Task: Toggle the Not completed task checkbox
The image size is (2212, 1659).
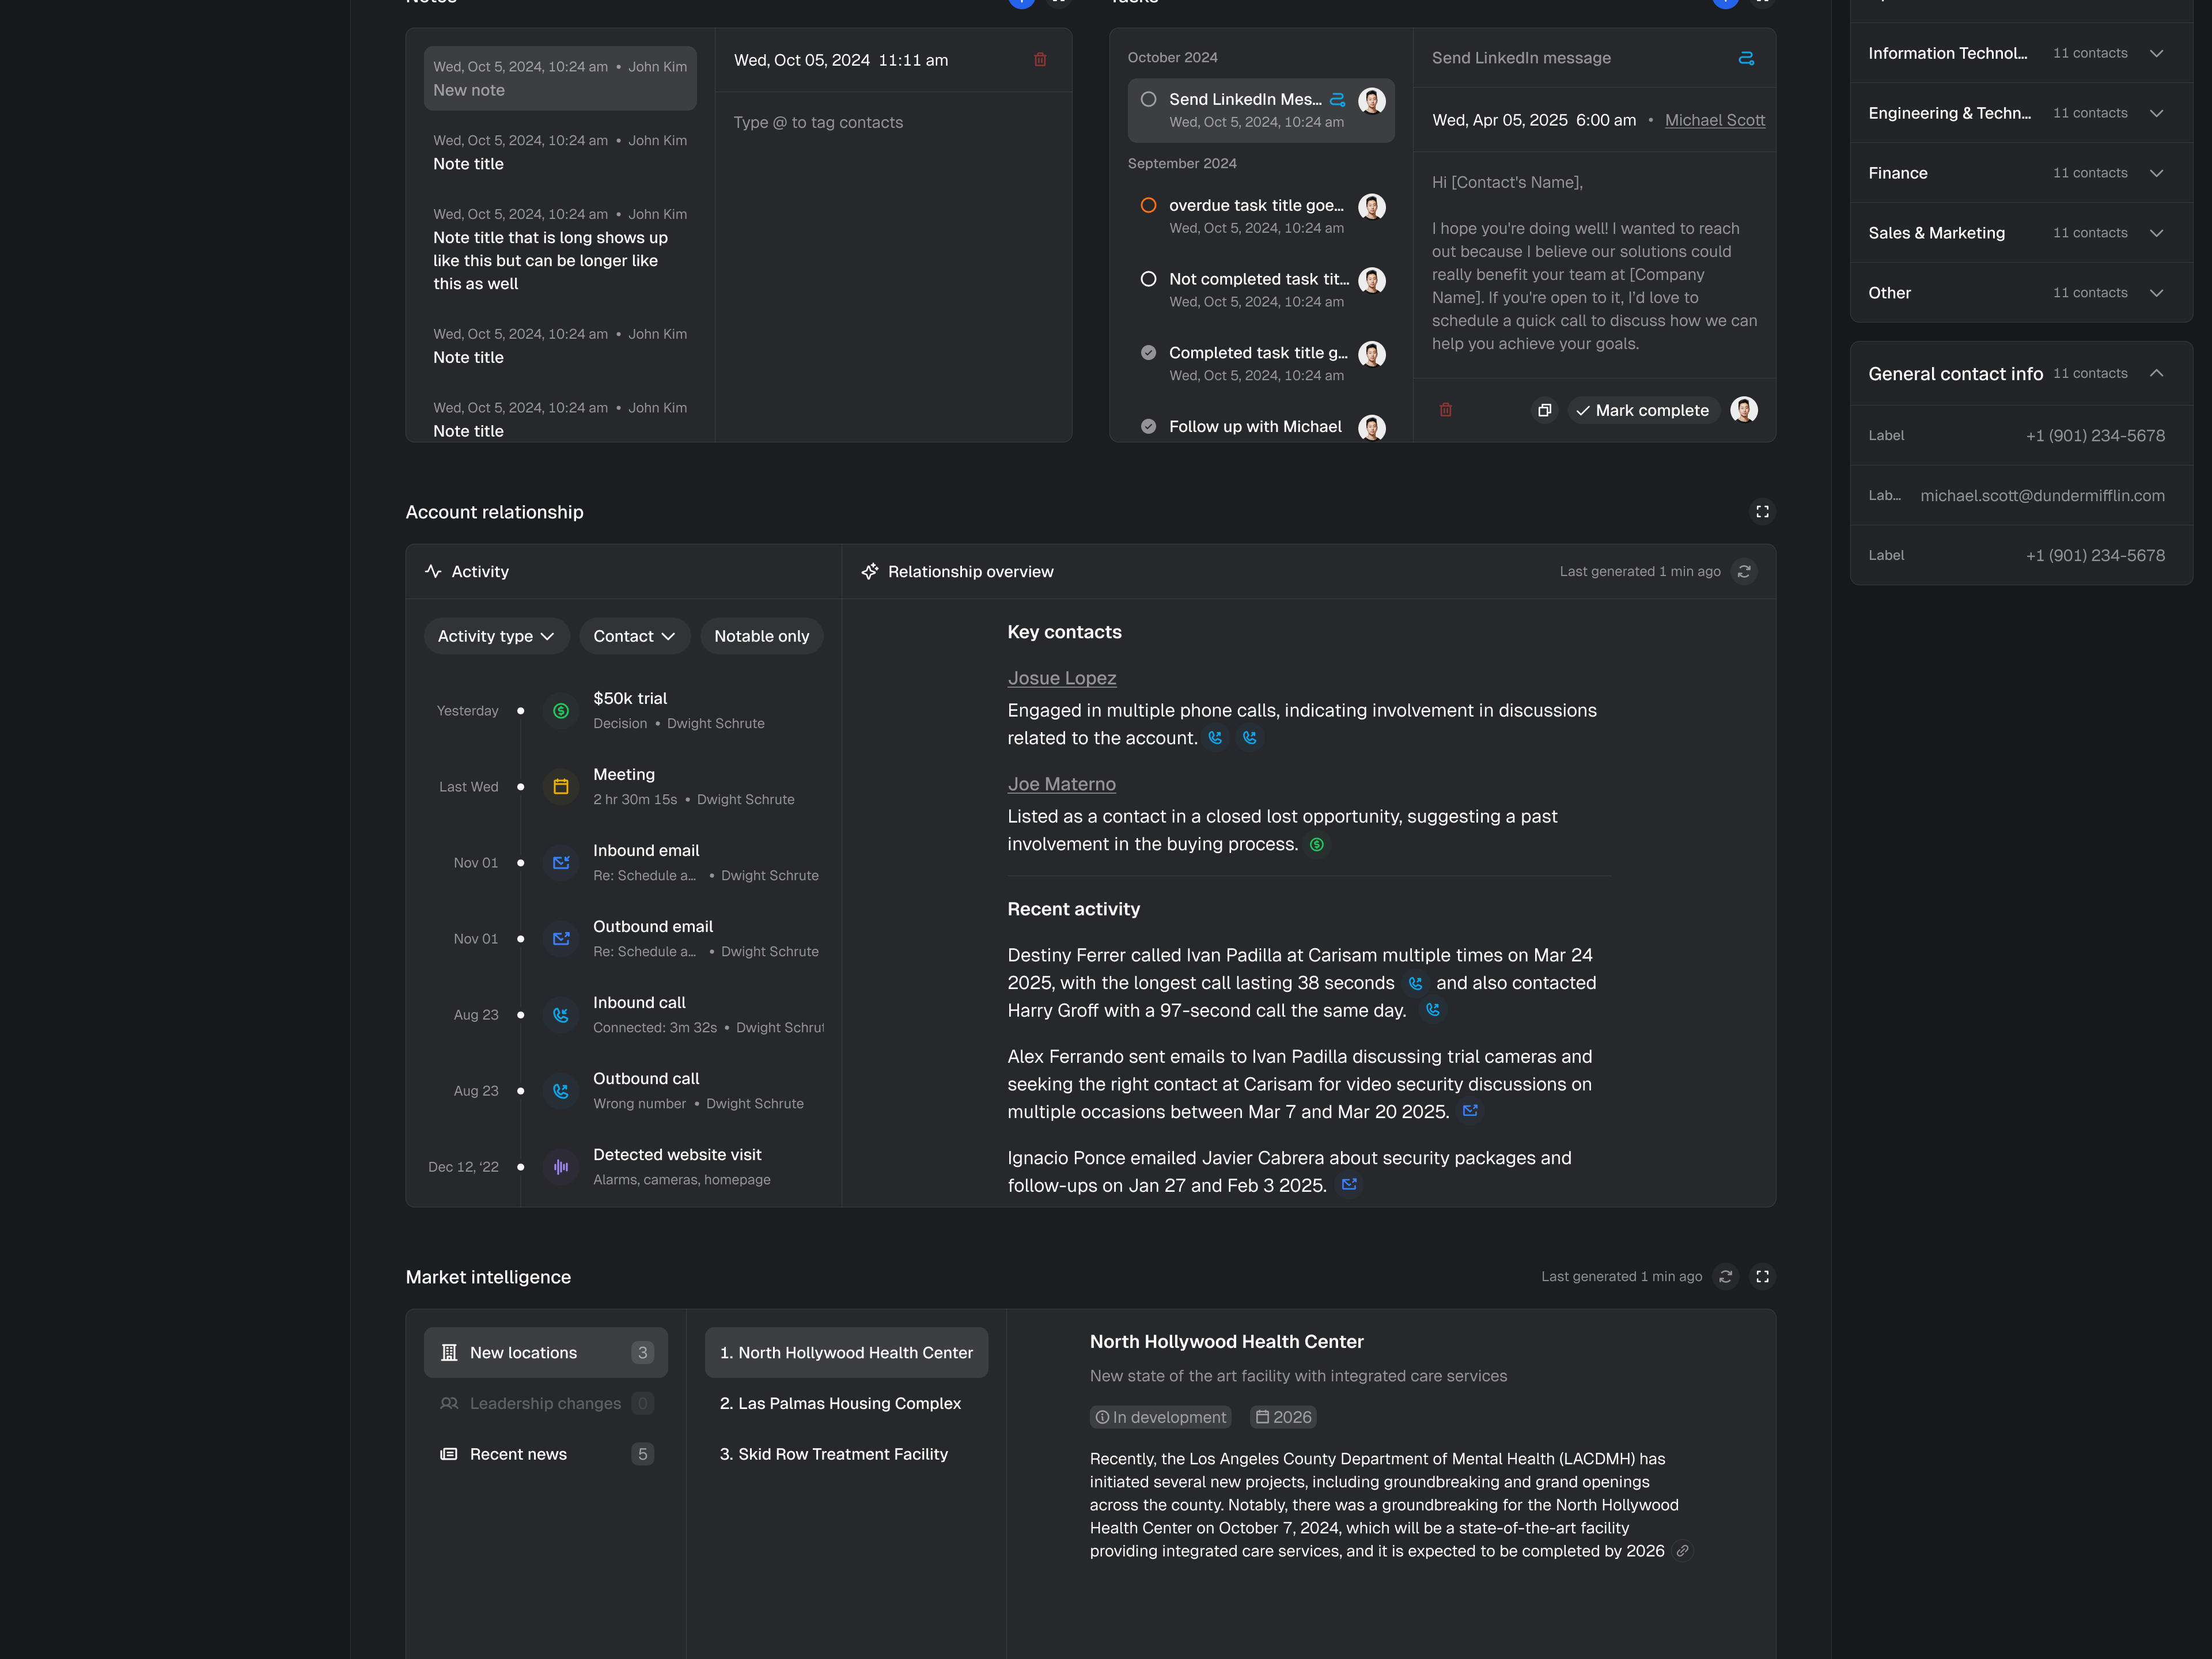Action: pos(1148,279)
